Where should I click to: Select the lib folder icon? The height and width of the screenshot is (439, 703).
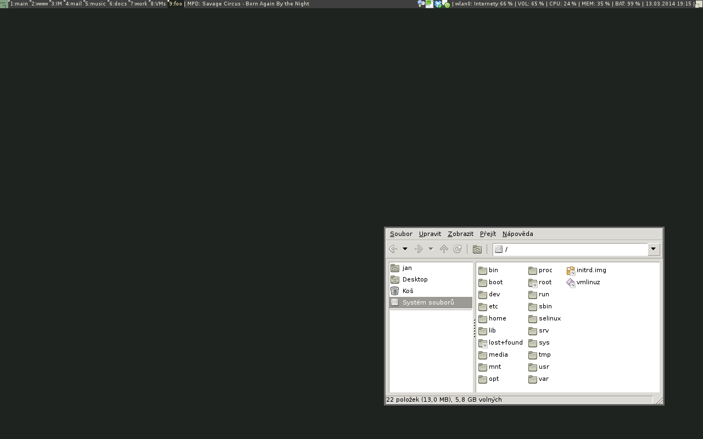pyautogui.click(x=483, y=330)
